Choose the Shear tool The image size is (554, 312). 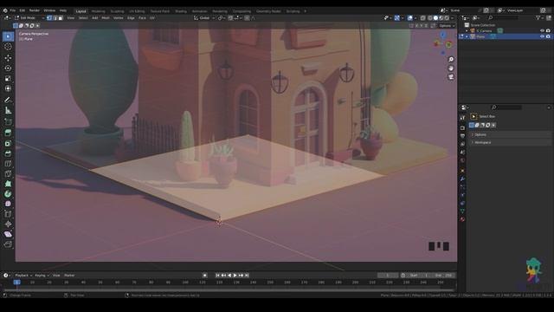point(8,234)
